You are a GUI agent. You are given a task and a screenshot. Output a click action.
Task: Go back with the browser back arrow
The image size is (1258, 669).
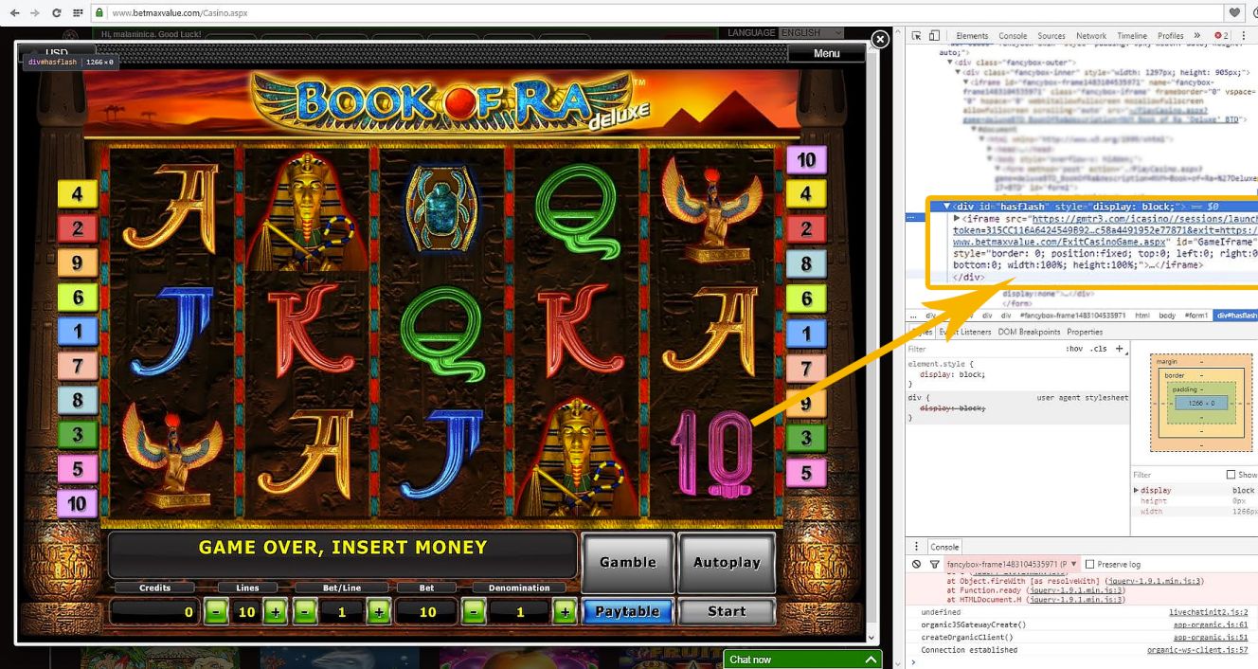point(14,13)
